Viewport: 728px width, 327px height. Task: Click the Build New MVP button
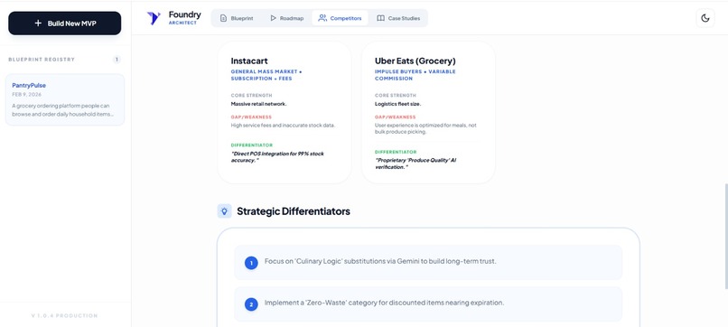tap(64, 23)
